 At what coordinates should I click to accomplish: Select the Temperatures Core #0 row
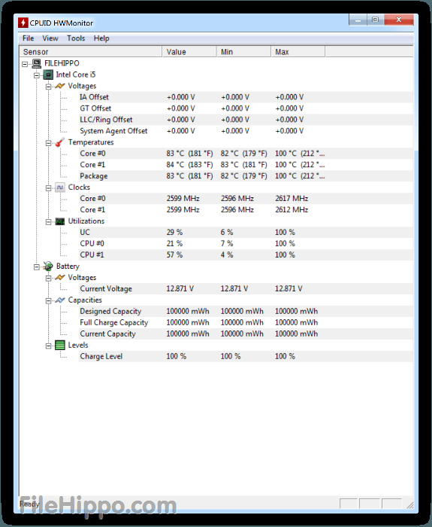246,154
